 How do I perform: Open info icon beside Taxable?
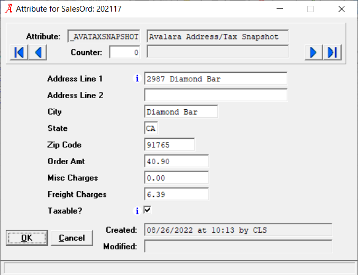pyautogui.click(x=137, y=211)
